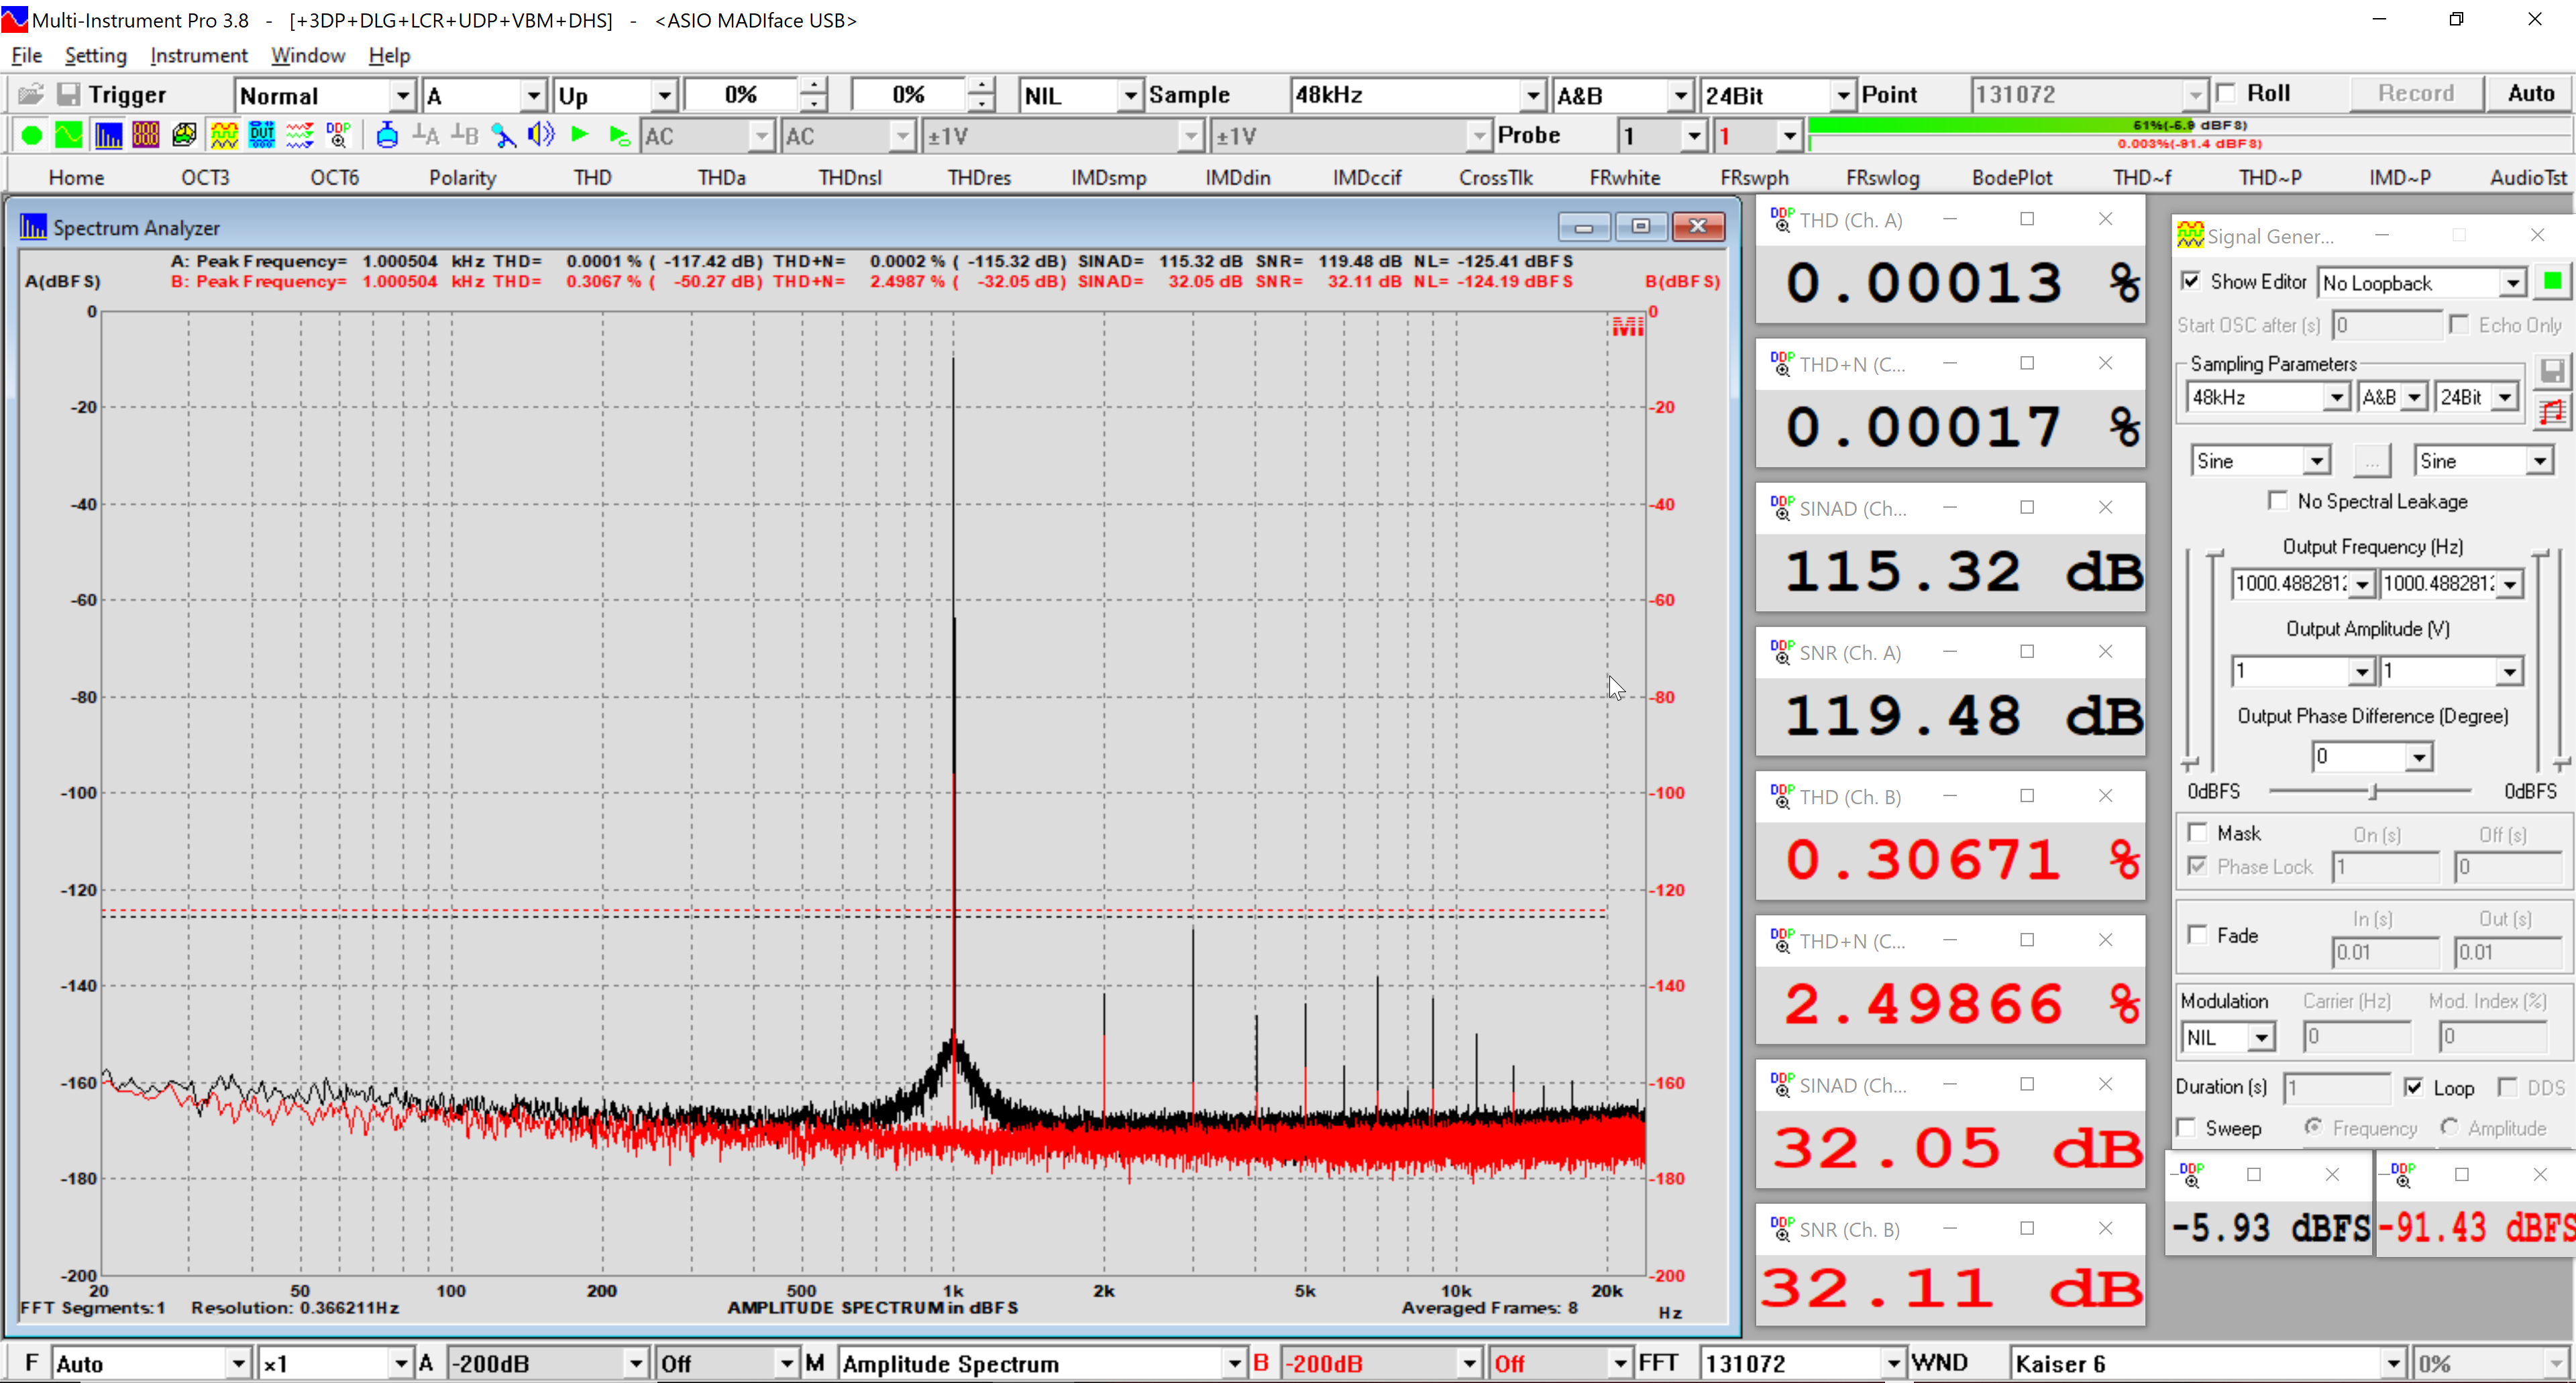Open the Spectrum Analyzer bar-chart icon

[108, 135]
